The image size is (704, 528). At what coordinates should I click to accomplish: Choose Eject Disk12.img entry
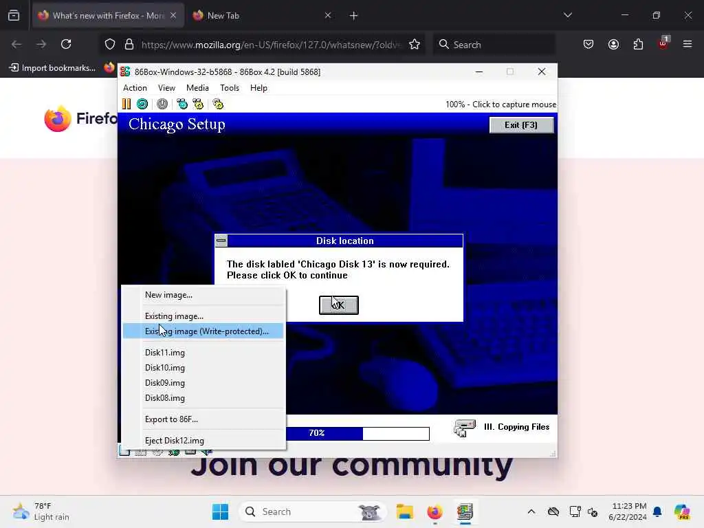click(x=203, y=441)
